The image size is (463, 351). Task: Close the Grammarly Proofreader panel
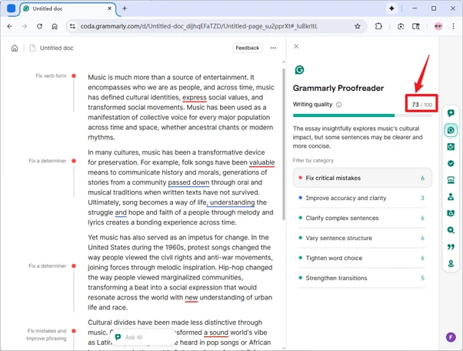pyautogui.click(x=296, y=46)
